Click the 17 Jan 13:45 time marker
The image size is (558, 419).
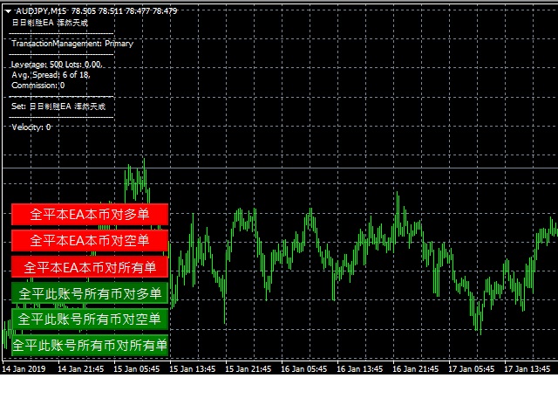tap(527, 369)
